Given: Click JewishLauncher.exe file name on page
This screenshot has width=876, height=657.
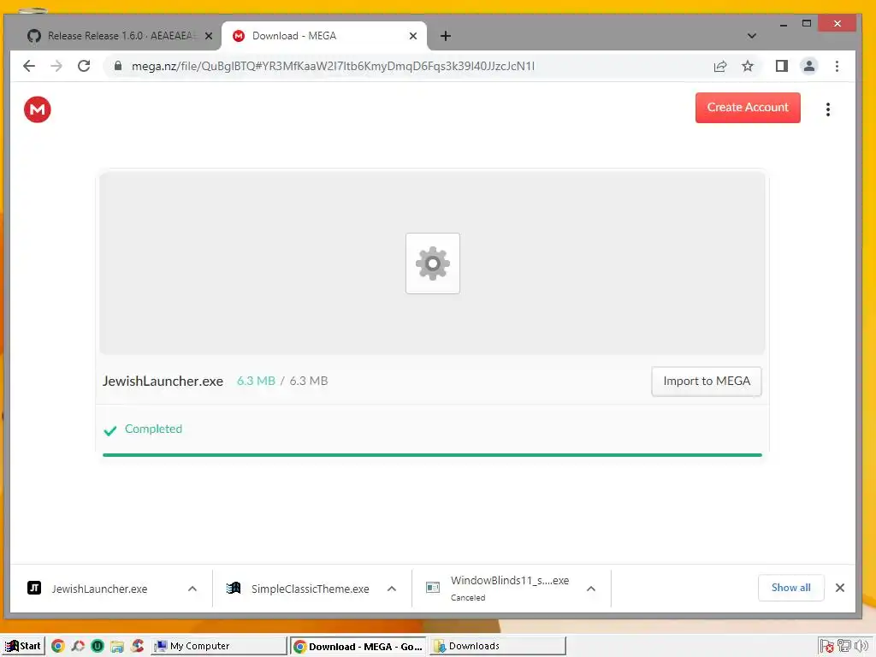Looking at the screenshot, I should tap(163, 381).
